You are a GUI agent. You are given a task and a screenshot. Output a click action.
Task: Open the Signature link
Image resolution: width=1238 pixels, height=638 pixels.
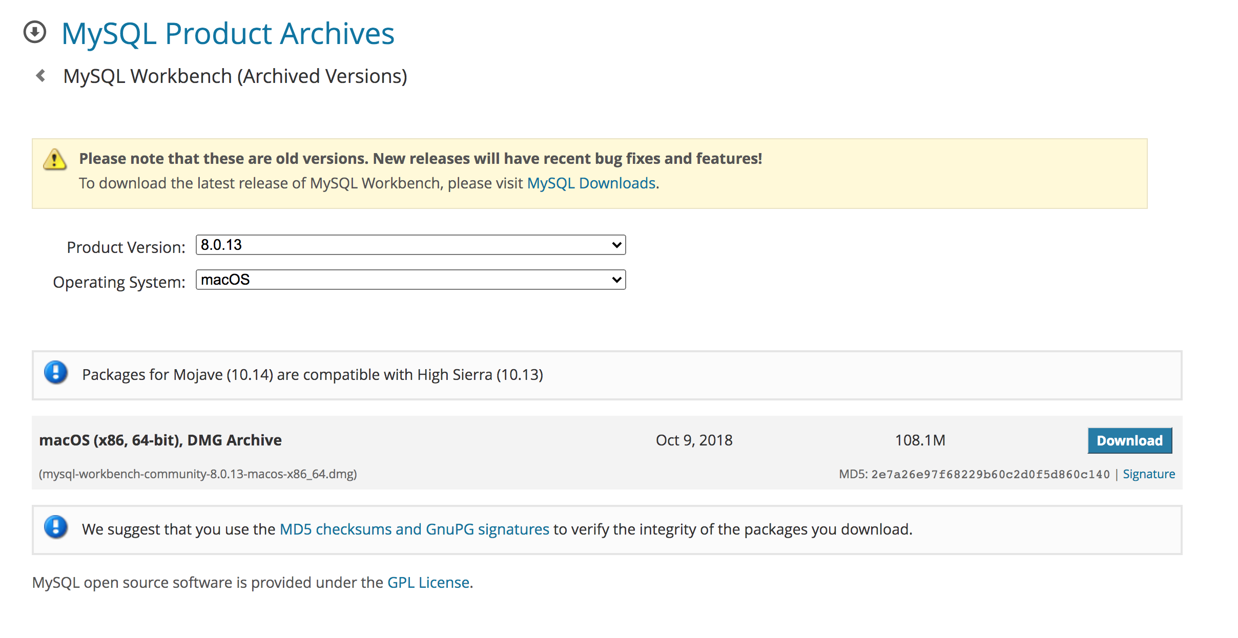(1149, 474)
